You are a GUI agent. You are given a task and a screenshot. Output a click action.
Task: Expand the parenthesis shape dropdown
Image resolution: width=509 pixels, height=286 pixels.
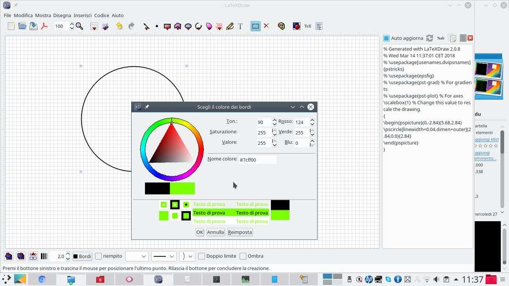187,256
